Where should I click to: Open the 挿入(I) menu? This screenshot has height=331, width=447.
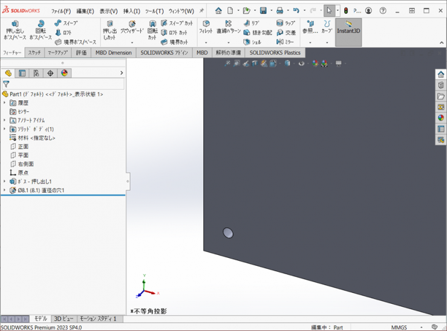(131, 11)
